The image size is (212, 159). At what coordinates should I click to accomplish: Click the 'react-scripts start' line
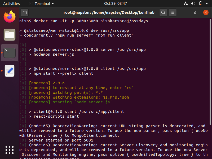click(x=54, y=116)
